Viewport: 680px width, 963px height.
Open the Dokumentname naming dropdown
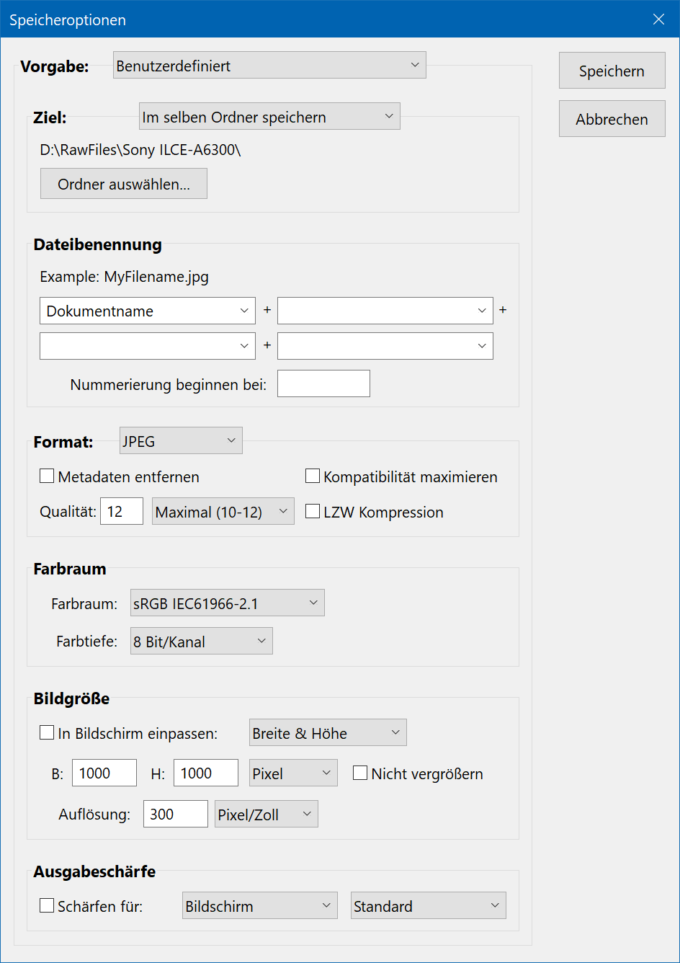(147, 311)
